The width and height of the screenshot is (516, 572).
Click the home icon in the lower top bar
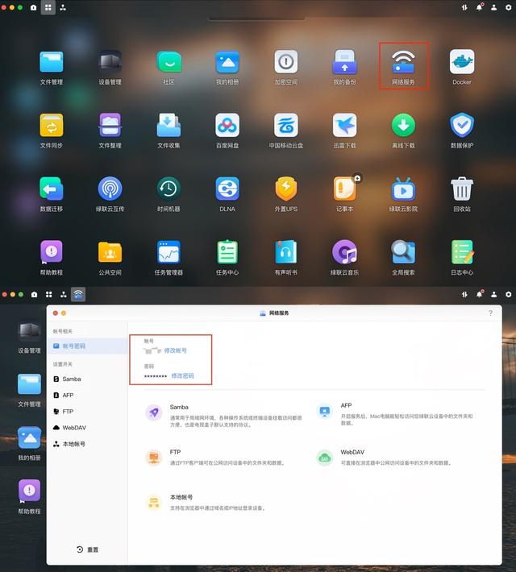click(x=34, y=294)
